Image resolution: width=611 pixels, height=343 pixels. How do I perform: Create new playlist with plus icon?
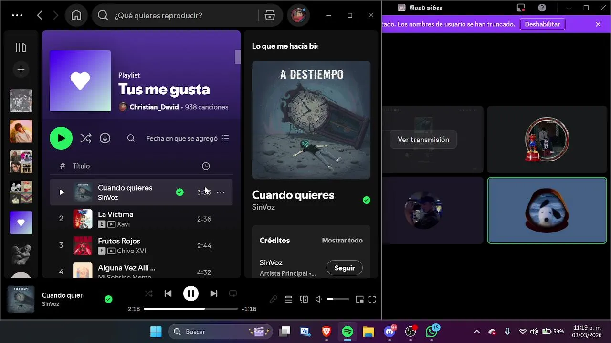point(21,70)
